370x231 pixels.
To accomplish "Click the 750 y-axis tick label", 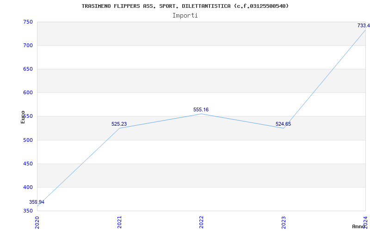I will (27, 22).
